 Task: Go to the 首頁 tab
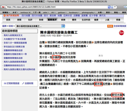8,20
